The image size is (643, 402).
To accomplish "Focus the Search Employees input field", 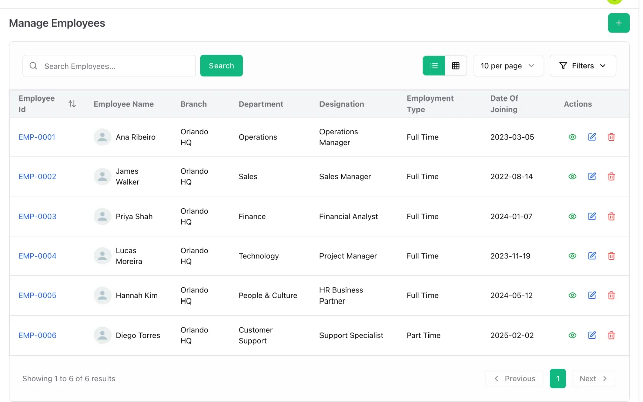I will [109, 66].
